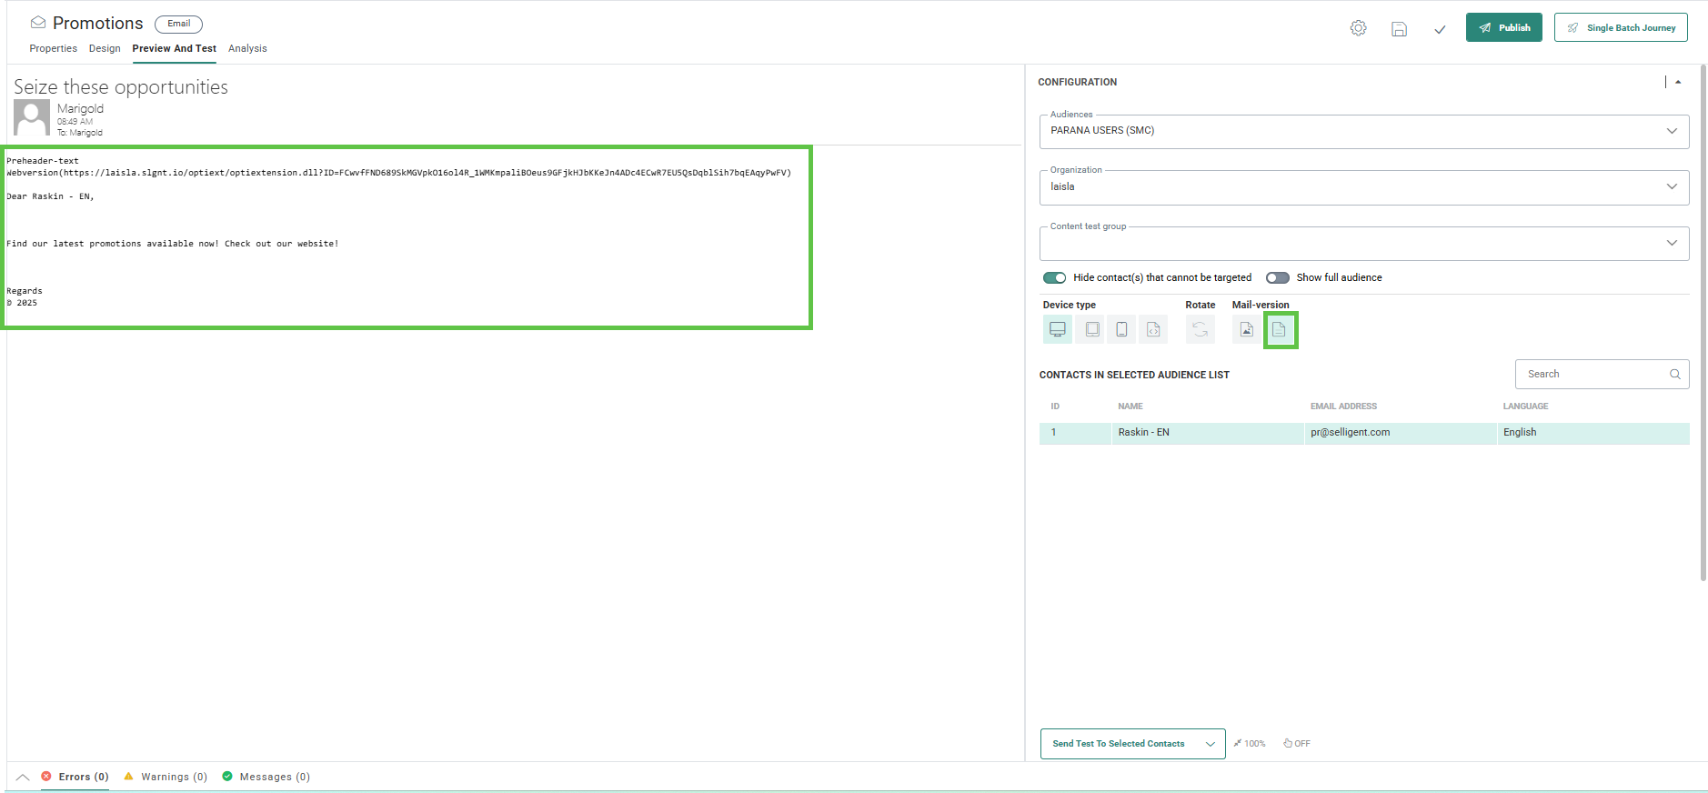Select the image HTML mail-version icon
The image size is (1708, 793).
pyautogui.click(x=1246, y=329)
